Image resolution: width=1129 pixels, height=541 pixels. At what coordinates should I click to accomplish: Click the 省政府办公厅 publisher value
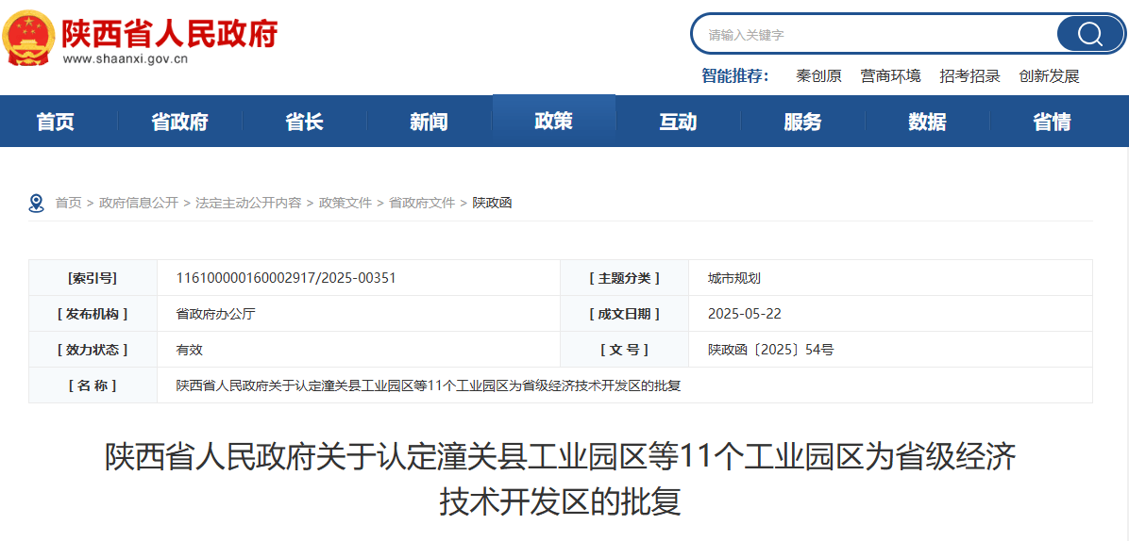click(216, 314)
